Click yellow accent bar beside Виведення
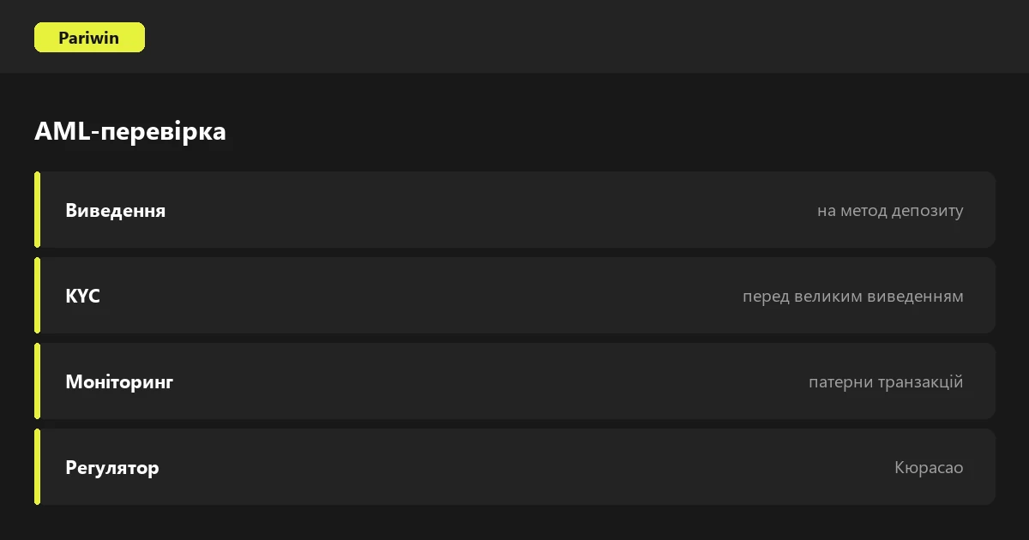Image resolution: width=1029 pixels, height=540 pixels. 37,210
